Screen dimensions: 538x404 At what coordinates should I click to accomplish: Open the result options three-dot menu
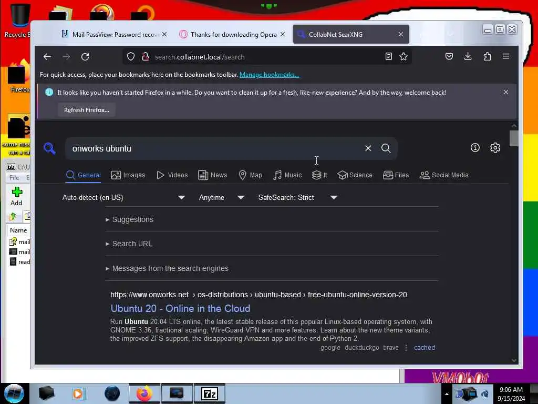(406, 348)
